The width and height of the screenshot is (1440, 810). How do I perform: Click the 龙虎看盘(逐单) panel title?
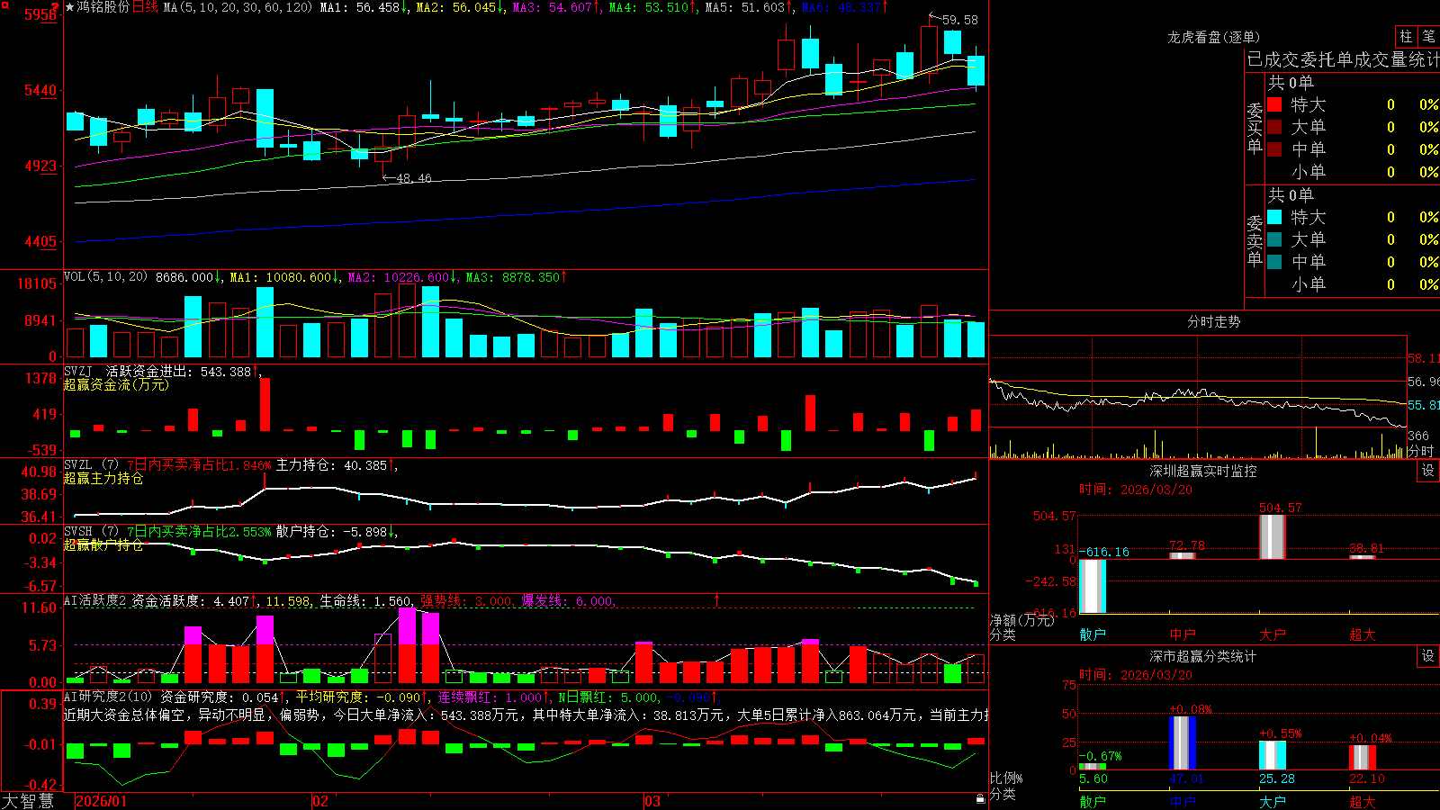1213,37
